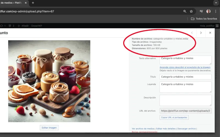The height and width of the screenshot is (137, 220).
Task: Open Añadir menu in admin bar
Action: click(x=23, y=26)
